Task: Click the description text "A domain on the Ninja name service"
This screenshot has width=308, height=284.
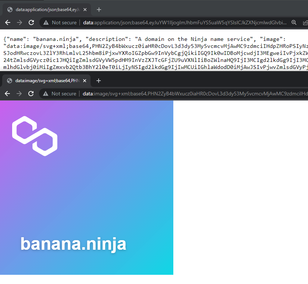Action: (x=194, y=39)
